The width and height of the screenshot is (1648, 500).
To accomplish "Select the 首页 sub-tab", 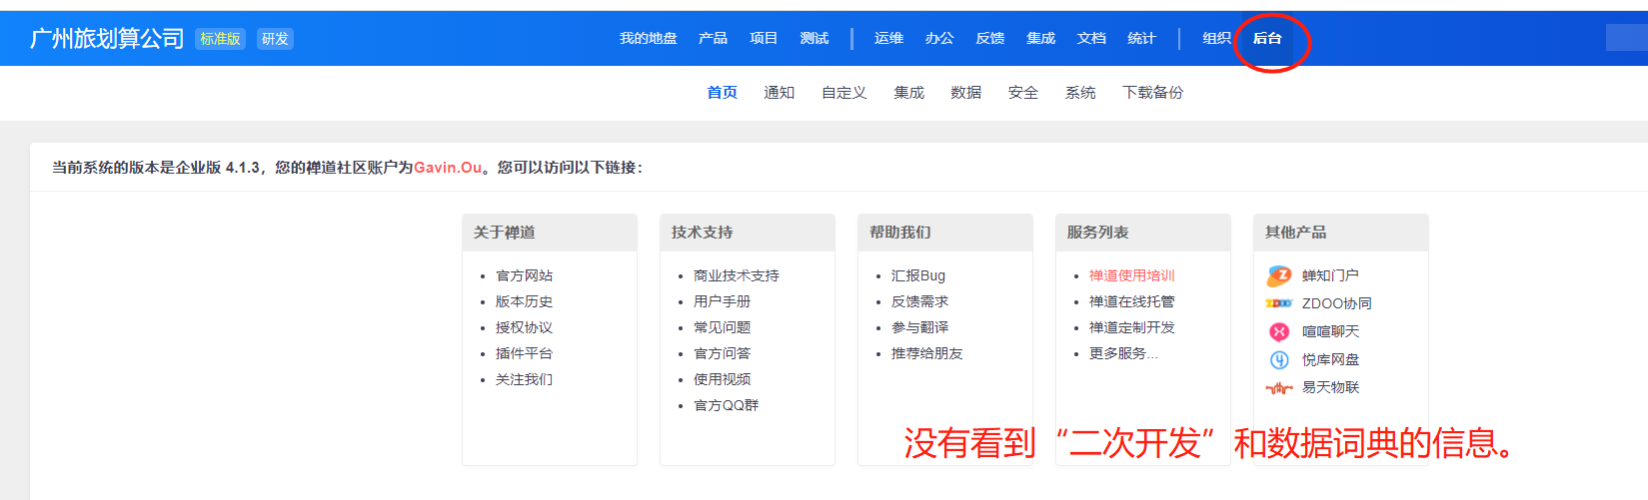I will click(x=722, y=92).
